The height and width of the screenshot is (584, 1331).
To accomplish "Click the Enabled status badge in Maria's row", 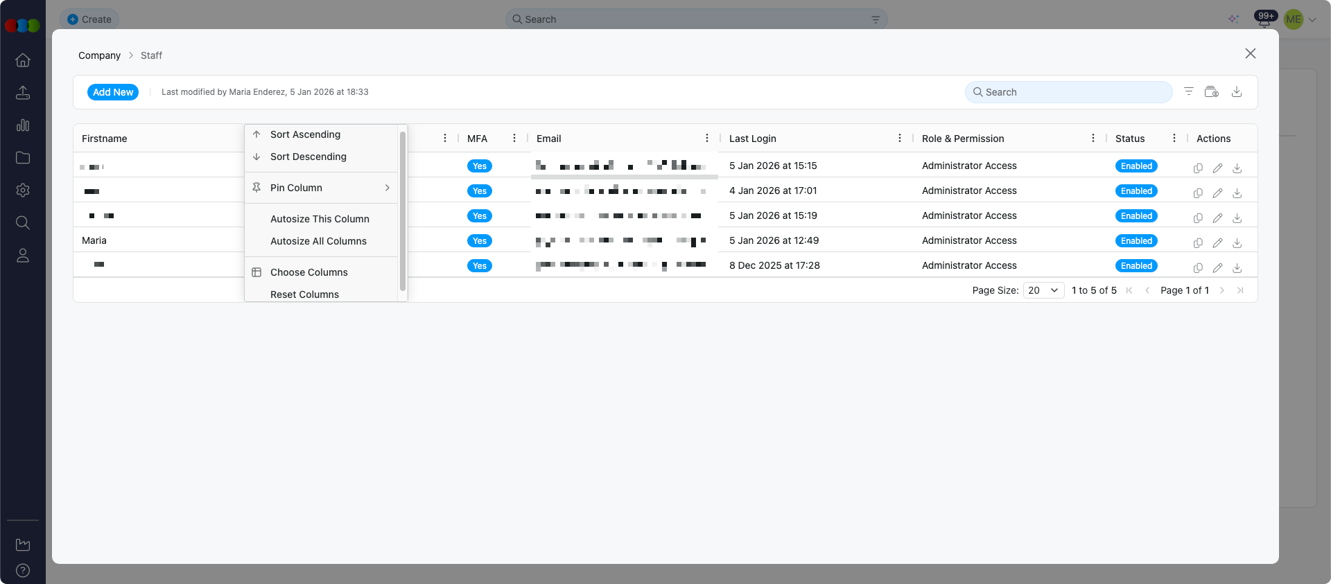I will (1136, 241).
